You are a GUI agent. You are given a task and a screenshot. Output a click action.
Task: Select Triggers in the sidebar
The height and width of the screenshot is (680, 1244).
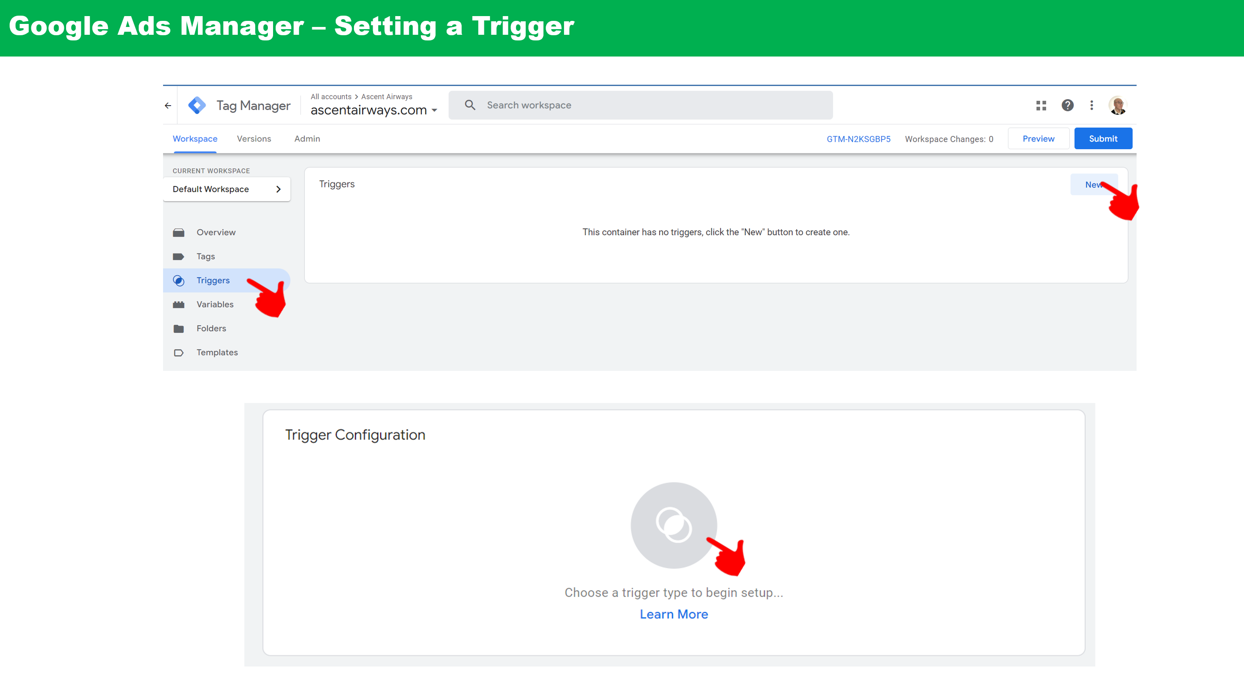[213, 280]
